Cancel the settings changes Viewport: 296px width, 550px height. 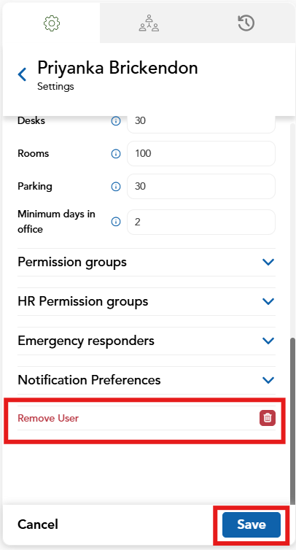(37, 524)
